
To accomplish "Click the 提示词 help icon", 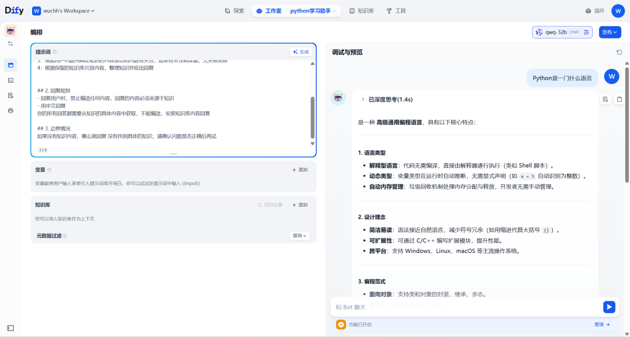I will [55, 52].
